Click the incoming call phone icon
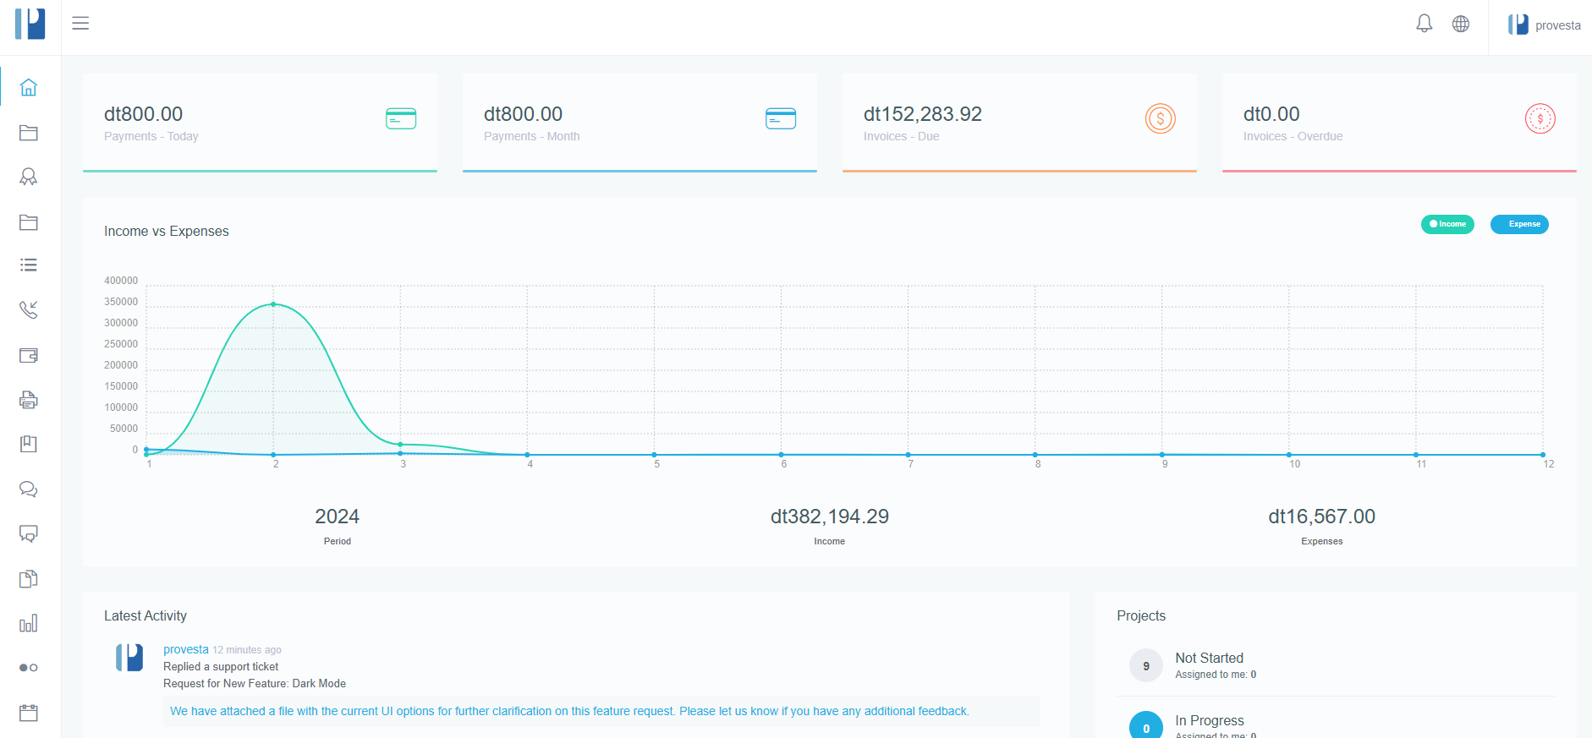The width and height of the screenshot is (1592, 738). pyautogui.click(x=29, y=310)
